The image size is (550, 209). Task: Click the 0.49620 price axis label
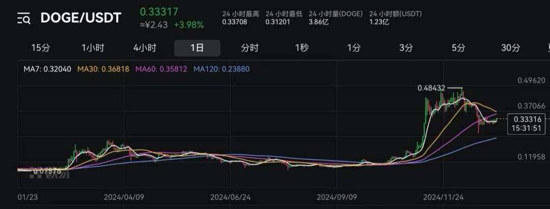(x=531, y=81)
